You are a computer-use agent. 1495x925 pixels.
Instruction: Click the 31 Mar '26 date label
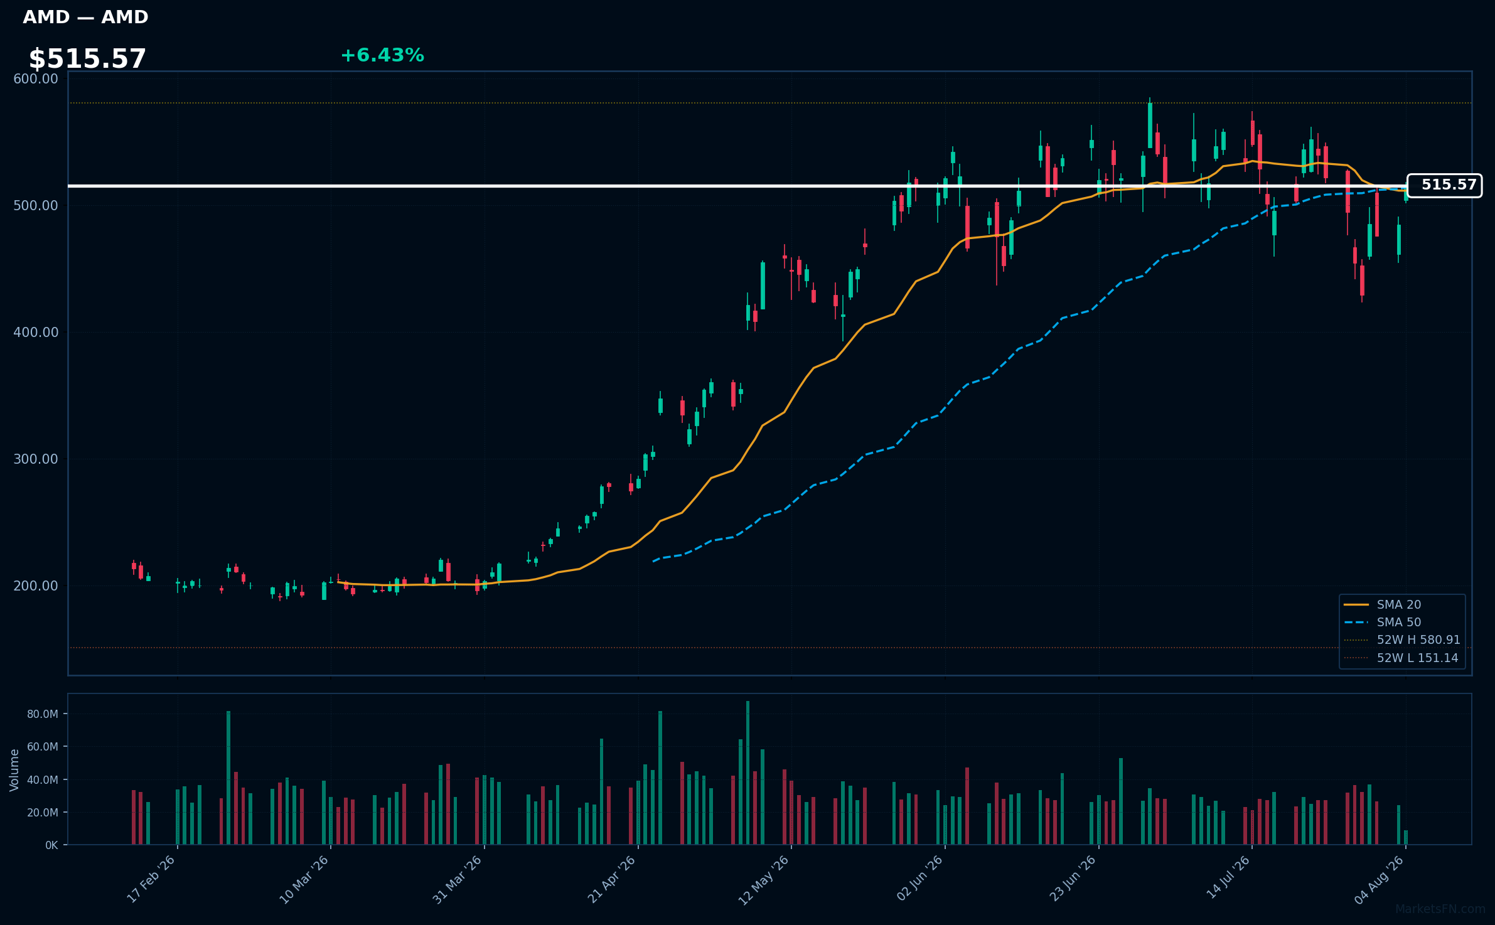tap(458, 879)
